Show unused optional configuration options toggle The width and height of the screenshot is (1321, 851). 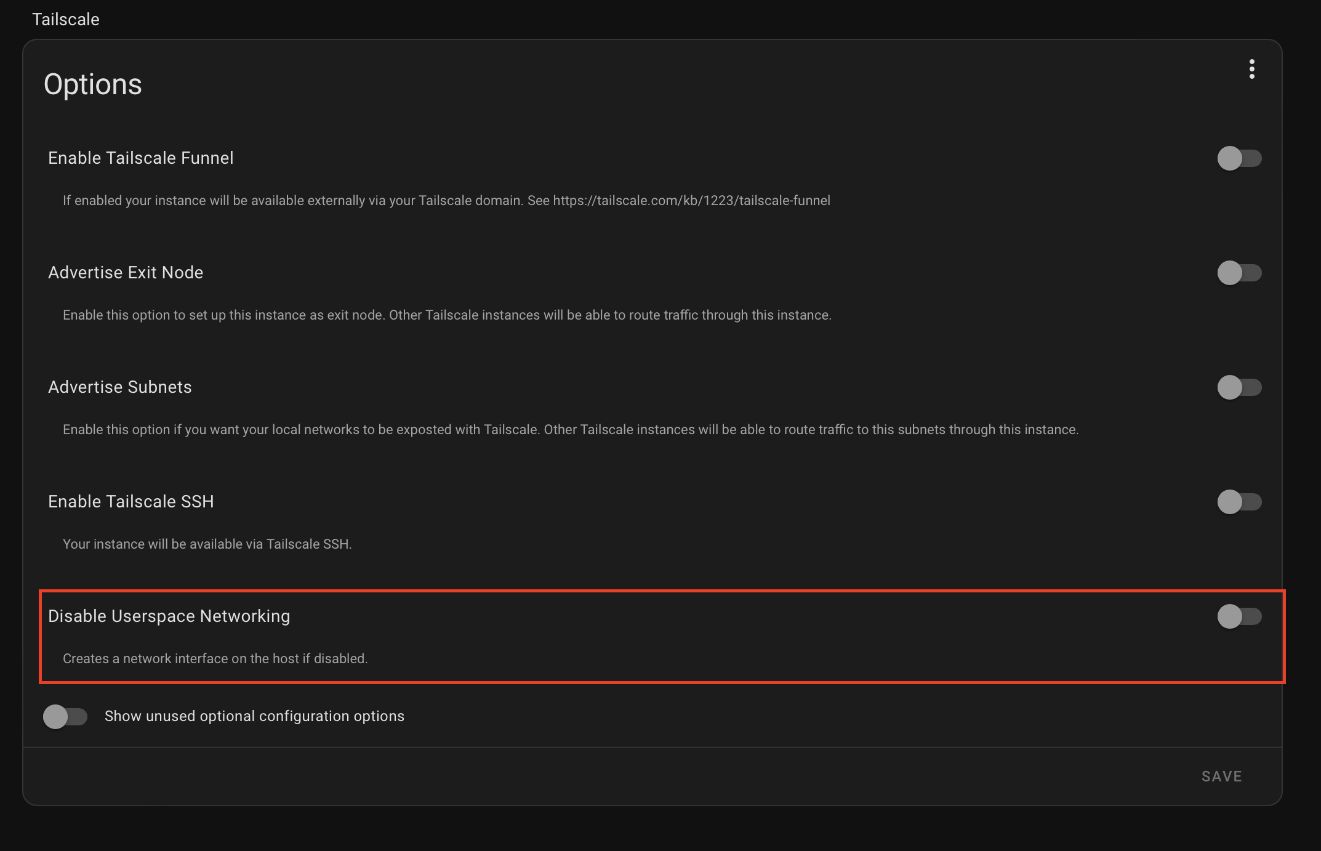[65, 716]
